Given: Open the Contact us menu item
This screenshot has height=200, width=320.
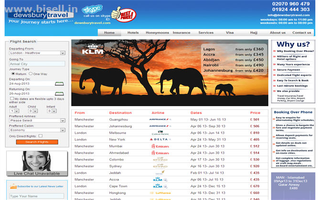Looking at the screenshot, I should (302, 32).
